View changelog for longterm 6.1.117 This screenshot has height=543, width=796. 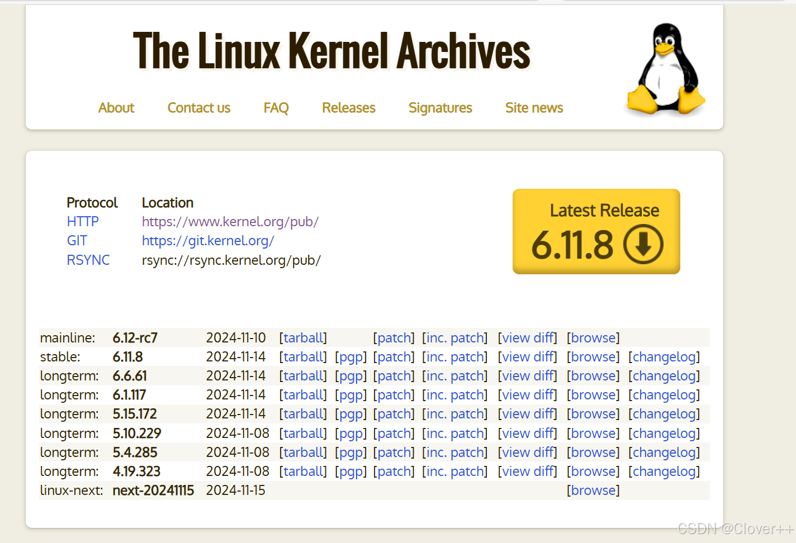(x=664, y=395)
